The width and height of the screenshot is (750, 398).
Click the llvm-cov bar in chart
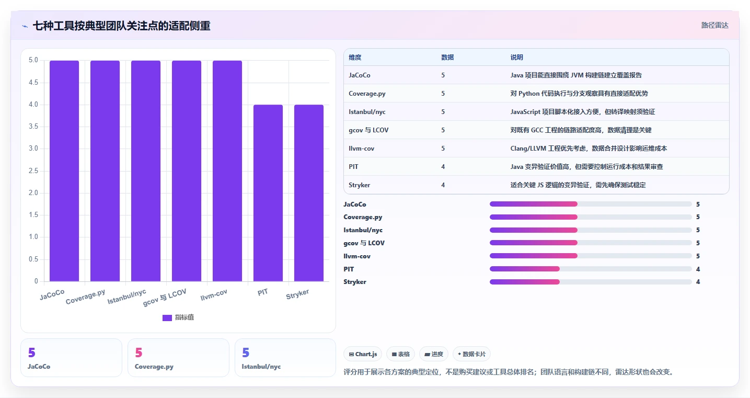(x=227, y=171)
